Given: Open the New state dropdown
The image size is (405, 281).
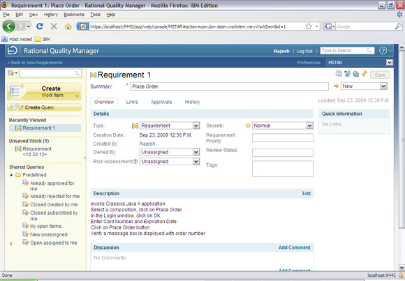Looking at the screenshot, I should (383, 86).
